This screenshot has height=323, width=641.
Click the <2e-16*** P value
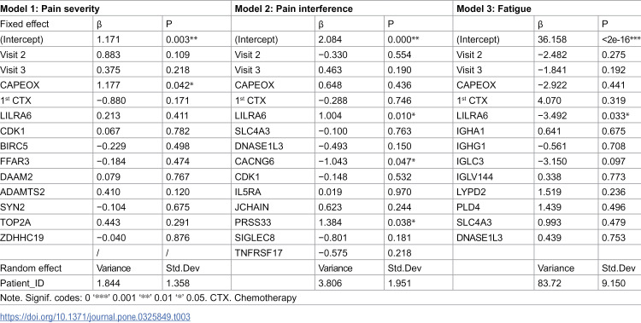(621, 39)
